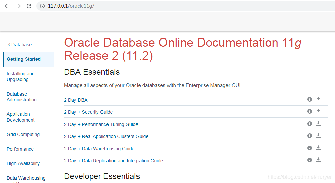Image resolution: width=335 pixels, height=183 pixels.
Task: Download Real Application Clusters Guide
Action: (318, 136)
